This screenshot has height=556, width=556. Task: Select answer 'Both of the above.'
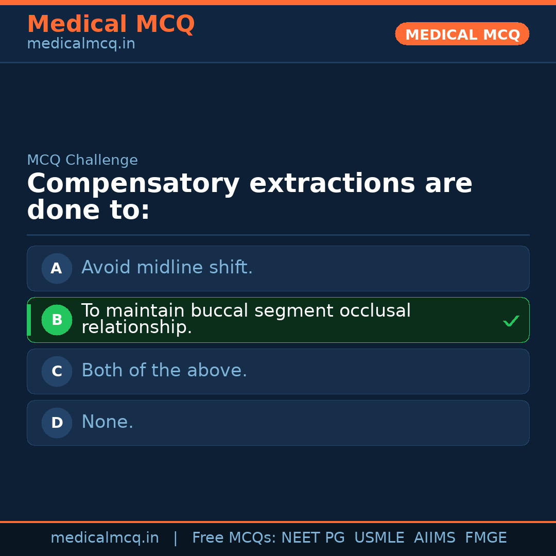(x=164, y=371)
